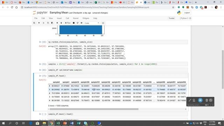Open the Widgets menu
The image size is (224, 126).
pyautogui.click(x=86, y=18)
